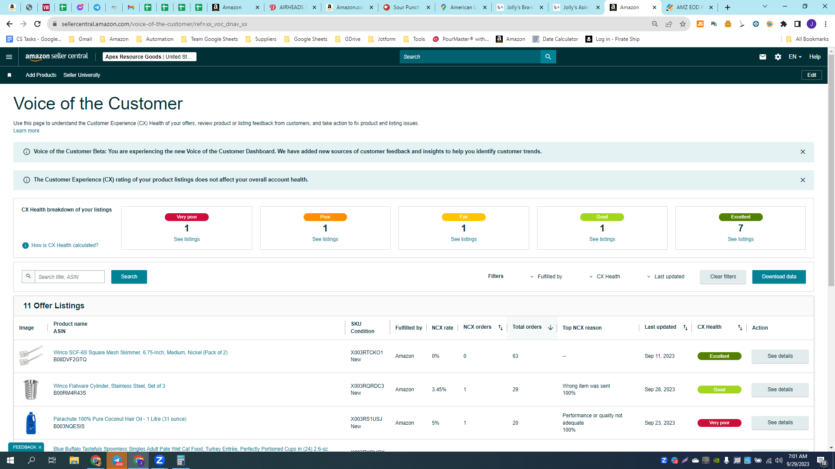Open the Chrome extensions puzzle icon
The width and height of the screenshot is (835, 469).
click(784, 24)
